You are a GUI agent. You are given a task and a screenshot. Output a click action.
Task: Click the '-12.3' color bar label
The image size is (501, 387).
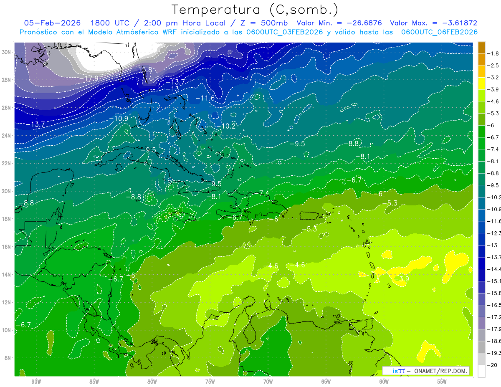[x=494, y=233]
